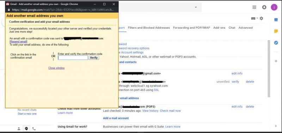Select the Hangouts conversations icon
This screenshot has width=282, height=133.
(x=26, y=128)
